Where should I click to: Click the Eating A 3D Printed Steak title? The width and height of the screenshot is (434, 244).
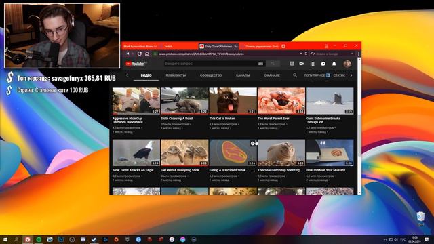(x=228, y=170)
